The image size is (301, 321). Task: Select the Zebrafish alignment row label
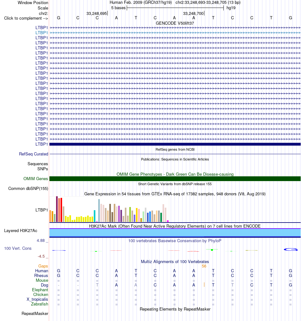coord(40,304)
